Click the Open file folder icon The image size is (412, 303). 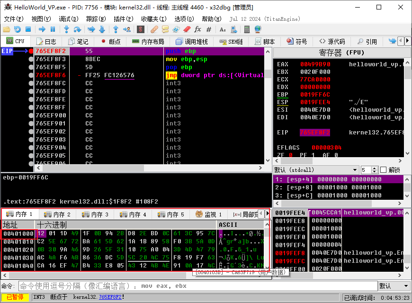point(7,29)
